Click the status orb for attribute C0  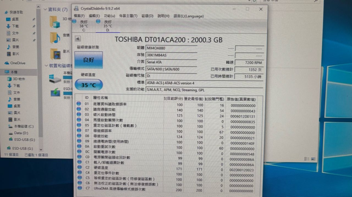79,157
